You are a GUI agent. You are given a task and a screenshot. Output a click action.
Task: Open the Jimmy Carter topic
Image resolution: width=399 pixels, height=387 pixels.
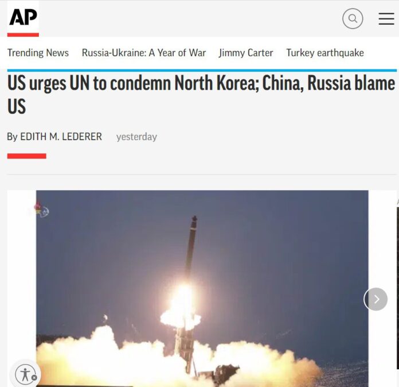coord(246,53)
